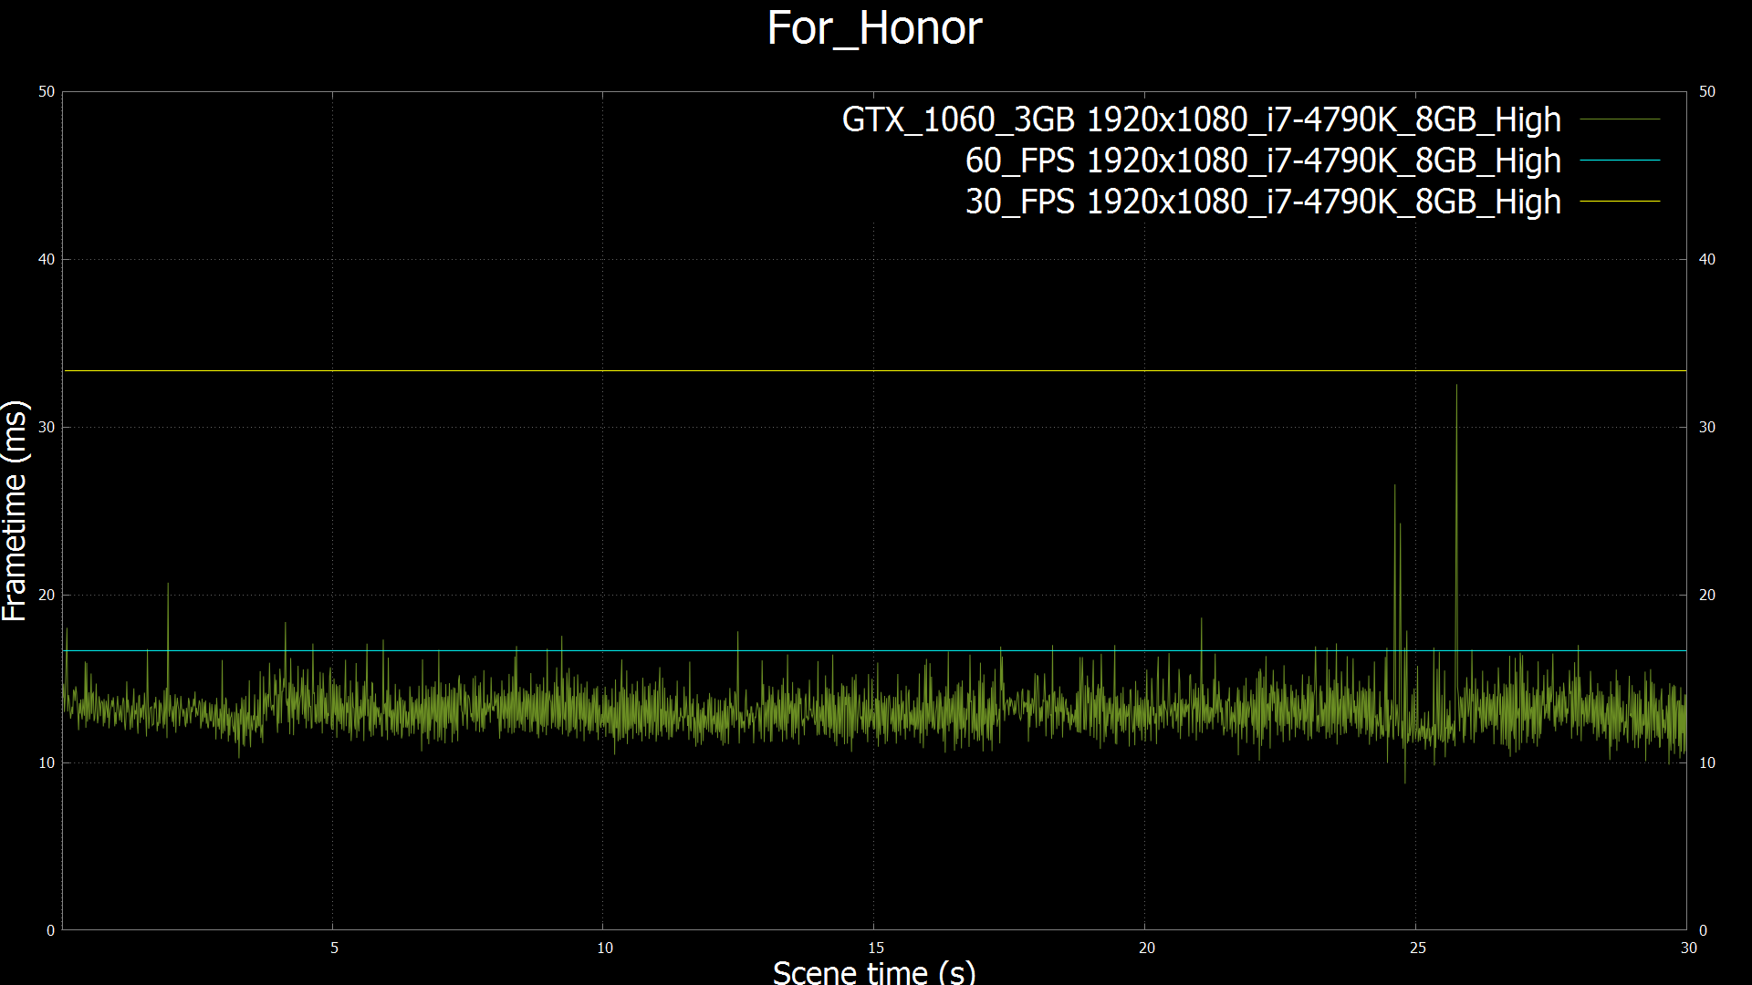This screenshot has width=1752, height=985.
Task: Click the x-axis tick label 15
Action: coord(876,949)
